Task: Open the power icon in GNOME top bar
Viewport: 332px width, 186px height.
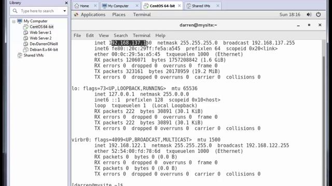Action: (x=318, y=14)
